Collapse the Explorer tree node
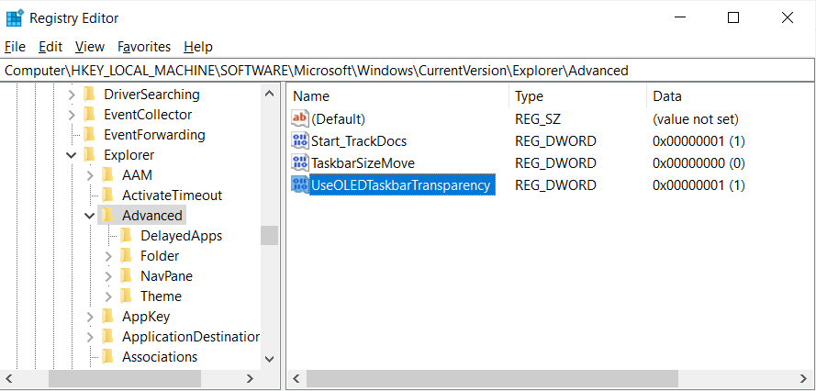Viewport: 816px width, 391px height. (71, 155)
